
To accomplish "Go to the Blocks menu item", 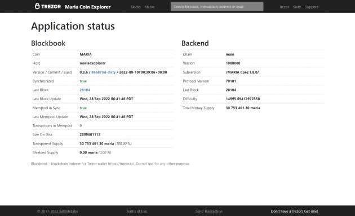I will 136,7.
